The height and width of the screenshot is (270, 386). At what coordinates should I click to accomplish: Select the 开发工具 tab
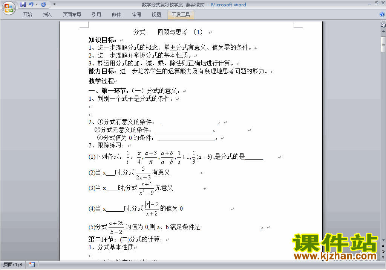181,15
